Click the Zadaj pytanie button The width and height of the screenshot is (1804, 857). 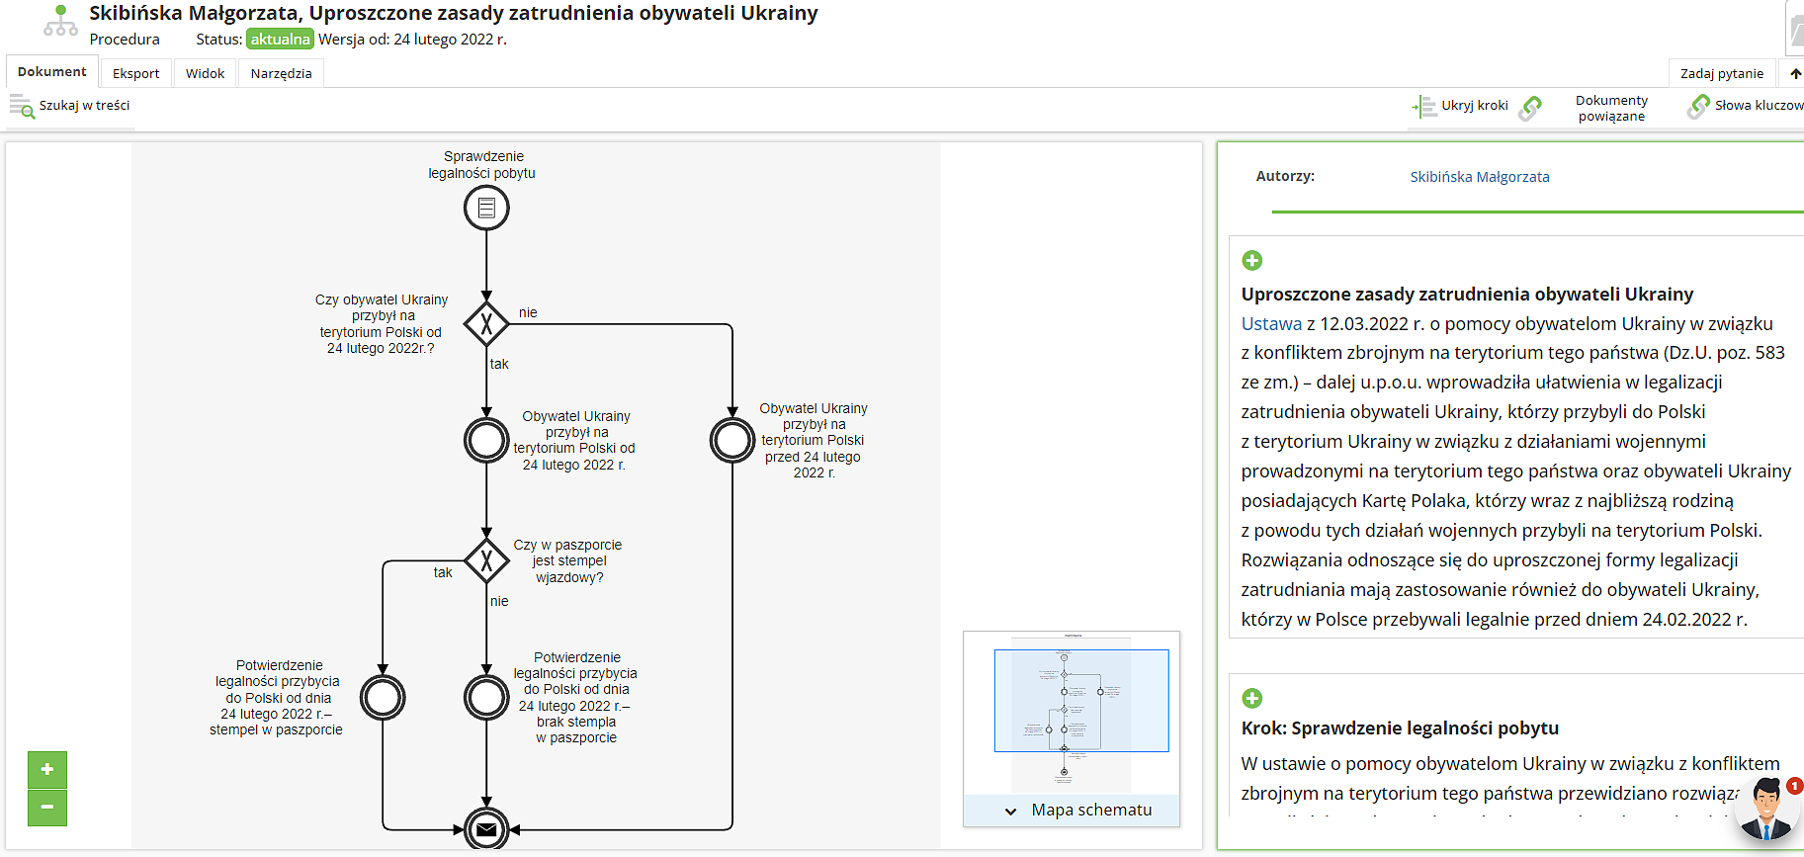[x=1721, y=73]
